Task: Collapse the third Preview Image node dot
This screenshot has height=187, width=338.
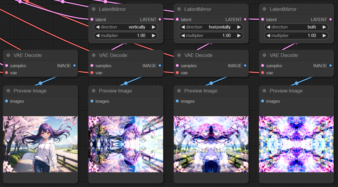Action: click(179, 91)
